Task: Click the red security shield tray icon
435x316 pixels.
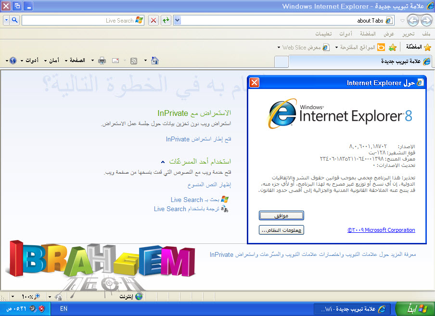Action: coord(41,309)
